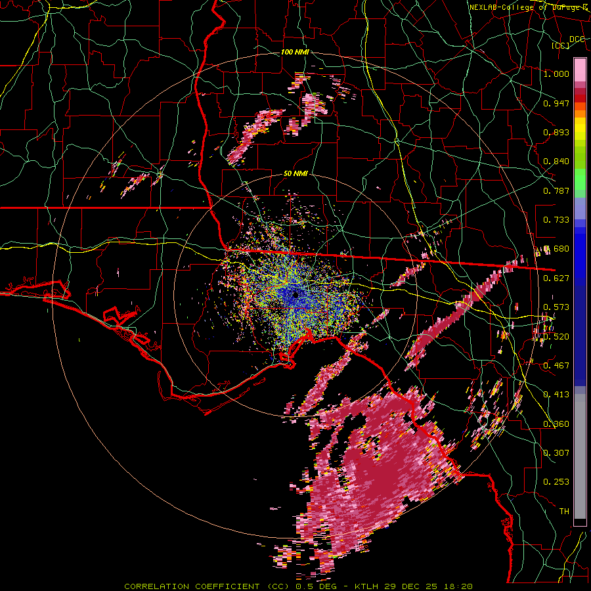Click the [CC] unit label above the scale

coord(560,45)
